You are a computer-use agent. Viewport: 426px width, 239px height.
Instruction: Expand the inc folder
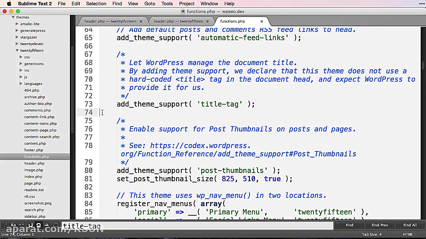21,70
